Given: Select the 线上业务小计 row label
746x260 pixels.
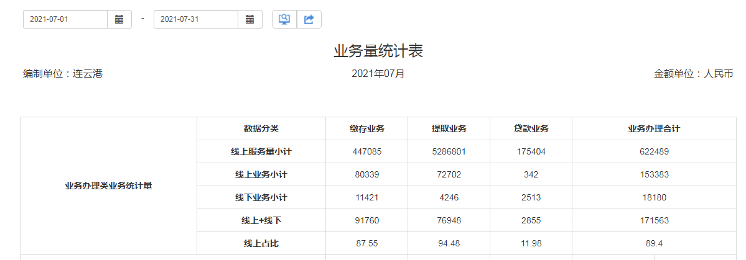Looking at the screenshot, I should pos(261,174).
